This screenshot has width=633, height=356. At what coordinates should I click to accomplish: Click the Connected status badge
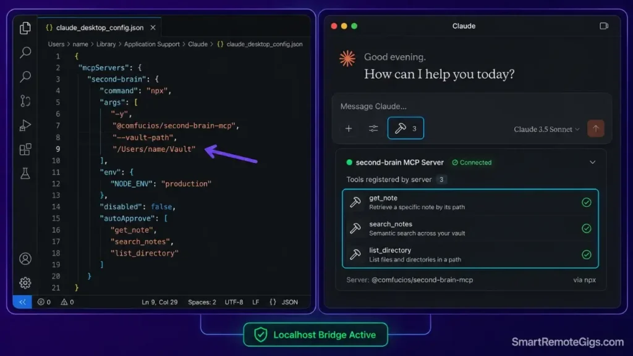pyautogui.click(x=472, y=162)
